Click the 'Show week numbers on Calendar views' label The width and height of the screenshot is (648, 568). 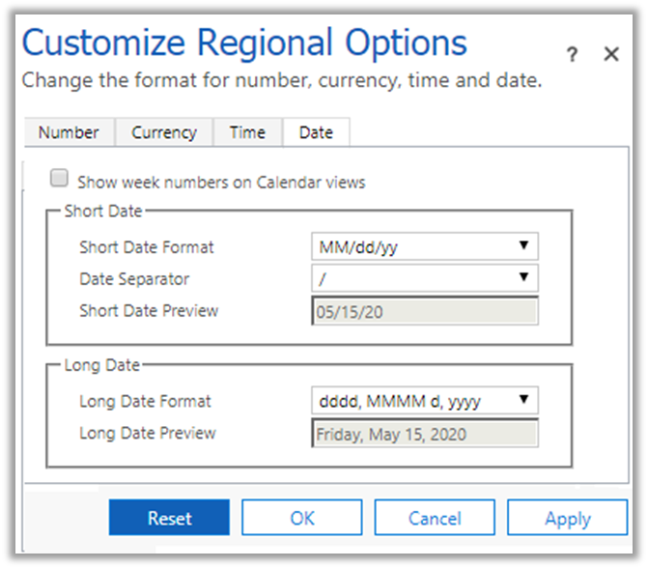coord(221,182)
